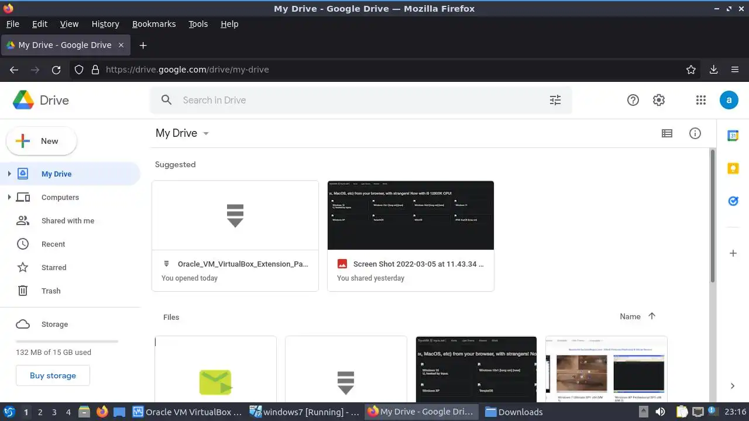Click the Search in Drive field
The image size is (749, 421).
(361, 100)
